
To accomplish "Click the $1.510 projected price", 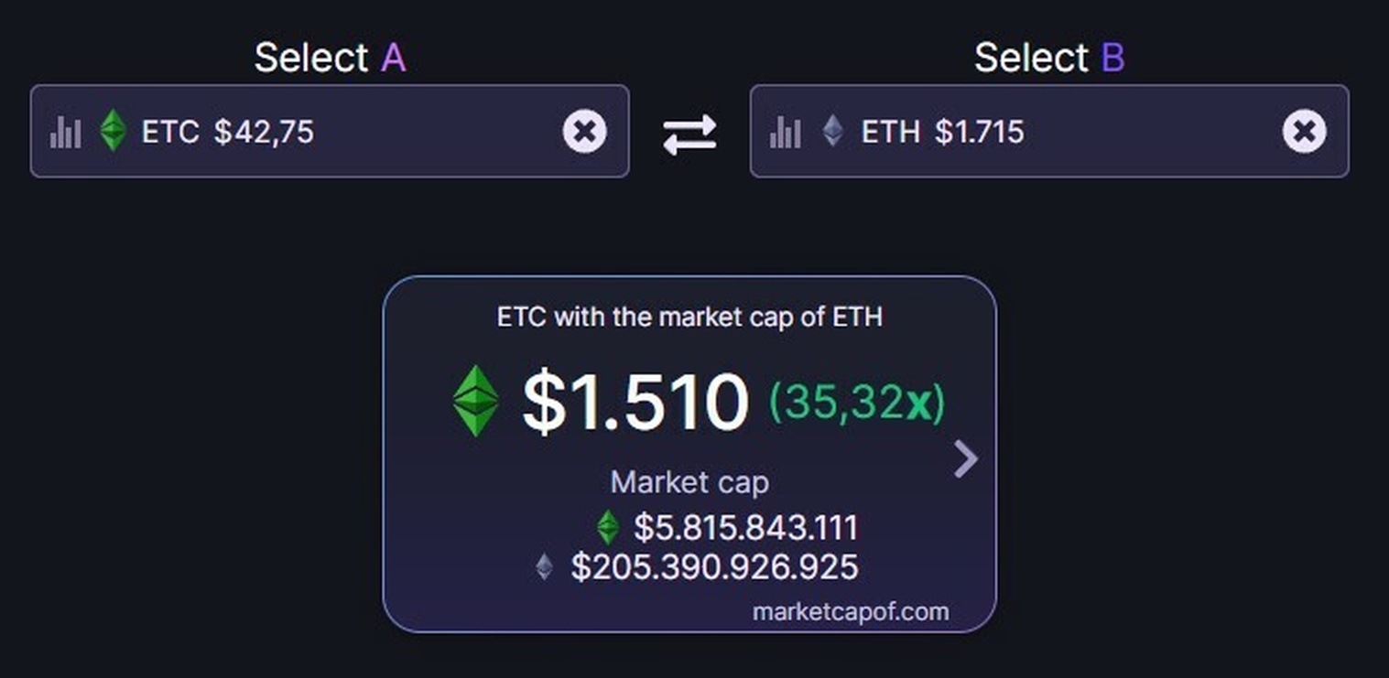I will (635, 403).
